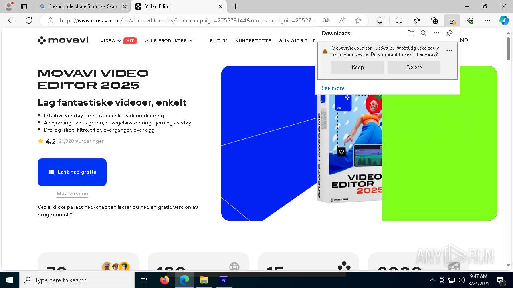Click the heart icon on product box
Viewport: 513px width, 288px height.
(x=341, y=152)
